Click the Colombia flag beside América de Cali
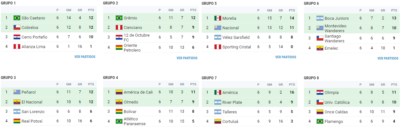This screenshot has height=128, width=403. [x=119, y=92]
